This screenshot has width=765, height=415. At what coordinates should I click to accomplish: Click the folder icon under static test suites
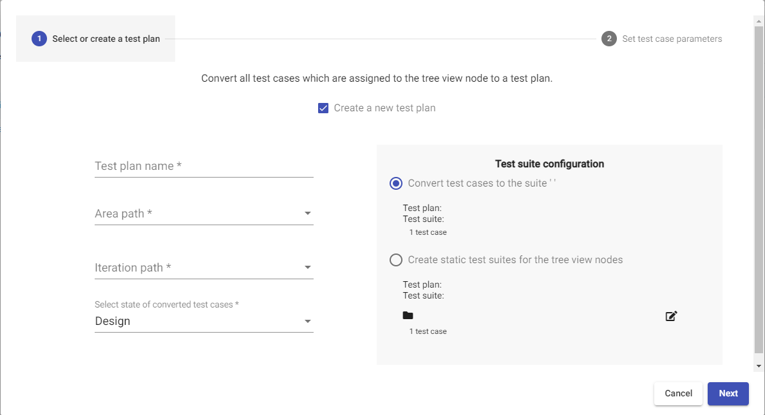coord(408,315)
